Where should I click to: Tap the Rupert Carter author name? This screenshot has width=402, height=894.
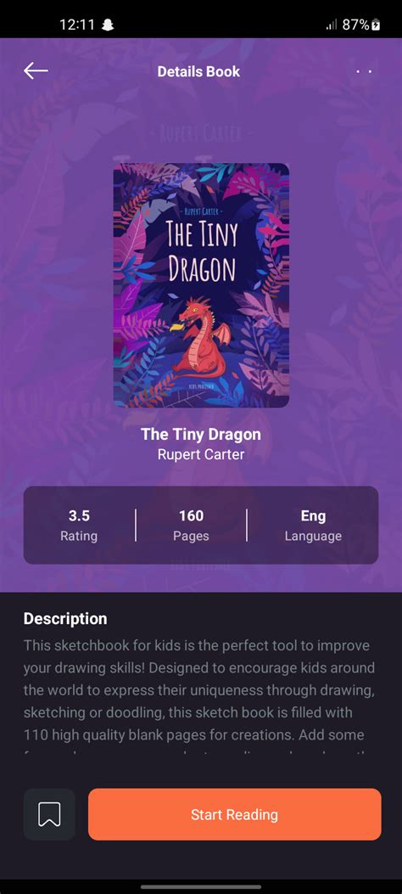[201, 454]
